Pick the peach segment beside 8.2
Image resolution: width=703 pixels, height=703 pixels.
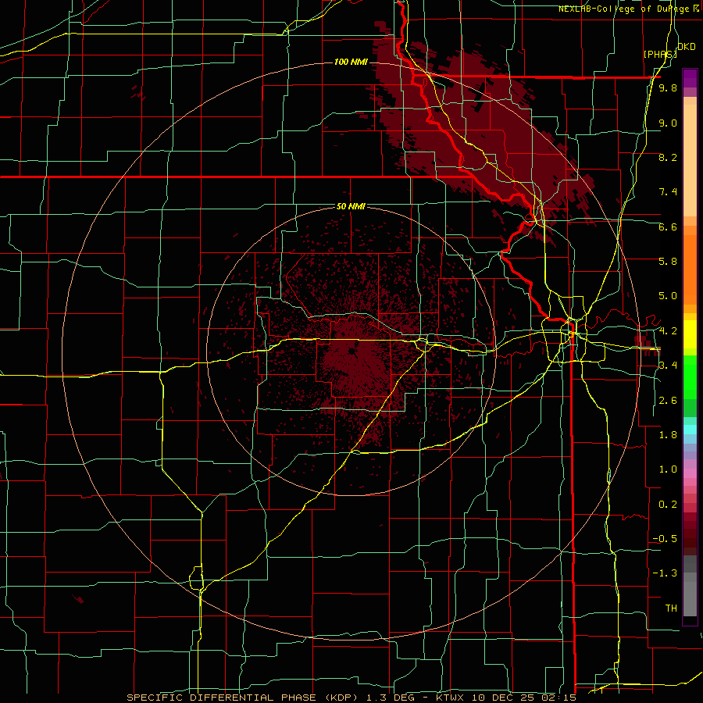coord(690,162)
